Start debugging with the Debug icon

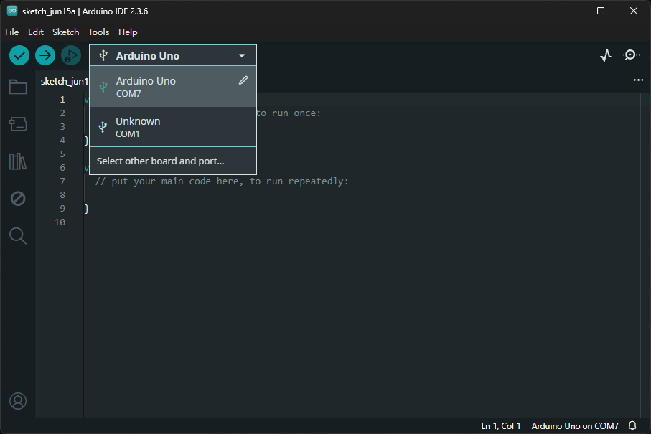(70, 55)
